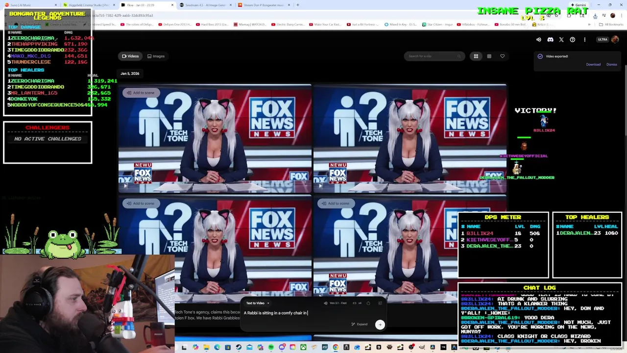Click the credits circle icon in prompt box
This screenshot has height=353, width=627.
click(368, 303)
